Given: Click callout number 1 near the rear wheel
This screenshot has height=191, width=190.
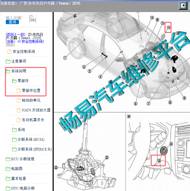Looking at the screenshot, I should click(x=65, y=58).
